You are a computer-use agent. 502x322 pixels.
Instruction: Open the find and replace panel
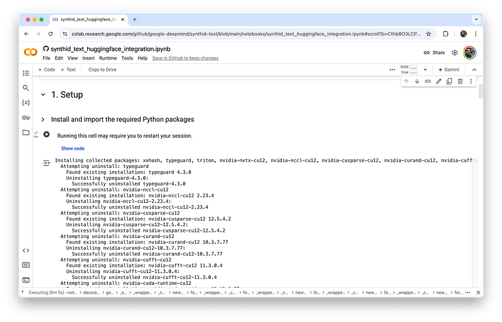tap(26, 88)
